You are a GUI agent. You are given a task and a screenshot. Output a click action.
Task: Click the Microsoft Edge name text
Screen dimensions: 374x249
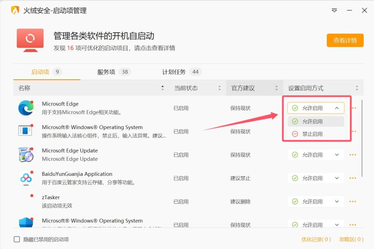[x=60, y=104]
